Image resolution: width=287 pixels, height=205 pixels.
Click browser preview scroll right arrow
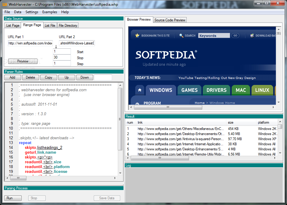(x=273, y=107)
